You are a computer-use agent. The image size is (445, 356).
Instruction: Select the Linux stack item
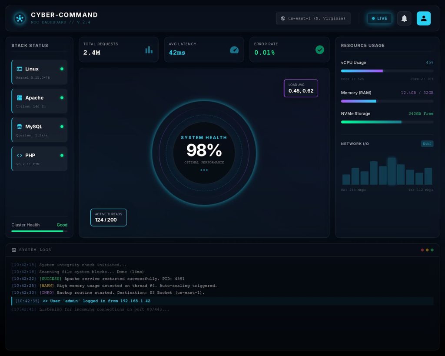pyautogui.click(x=40, y=72)
